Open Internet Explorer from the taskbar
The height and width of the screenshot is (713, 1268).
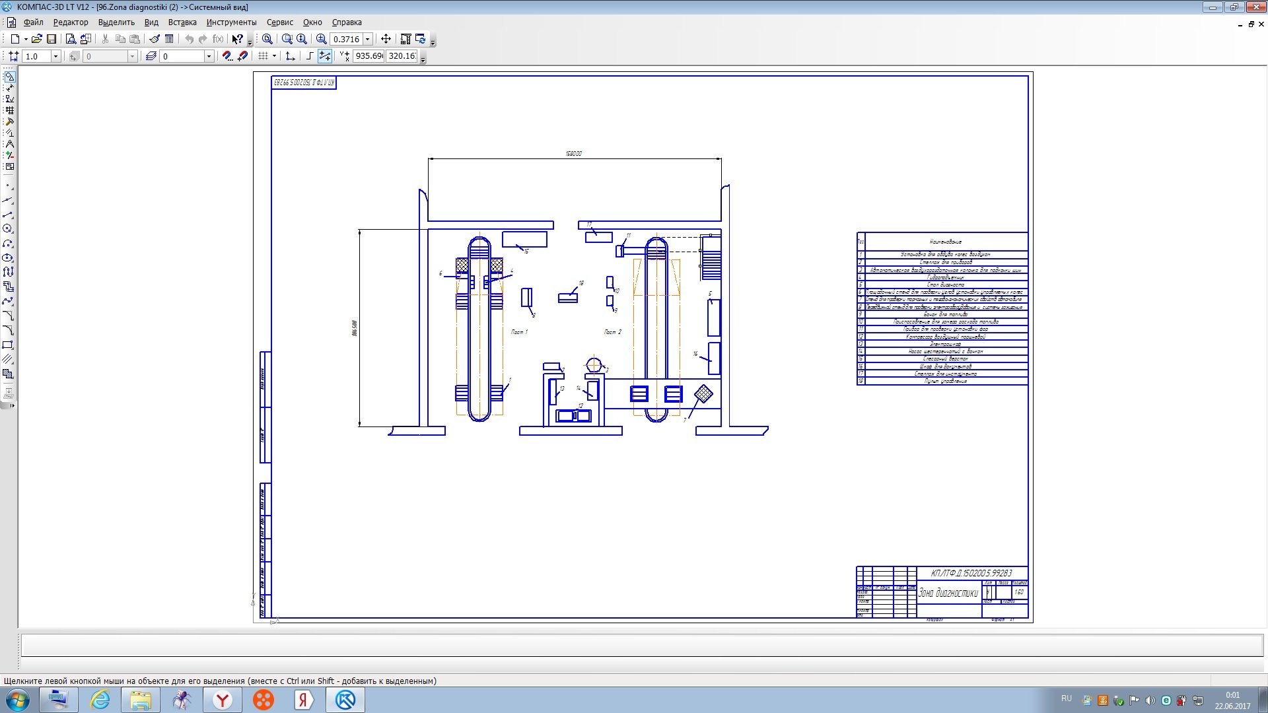[x=100, y=700]
